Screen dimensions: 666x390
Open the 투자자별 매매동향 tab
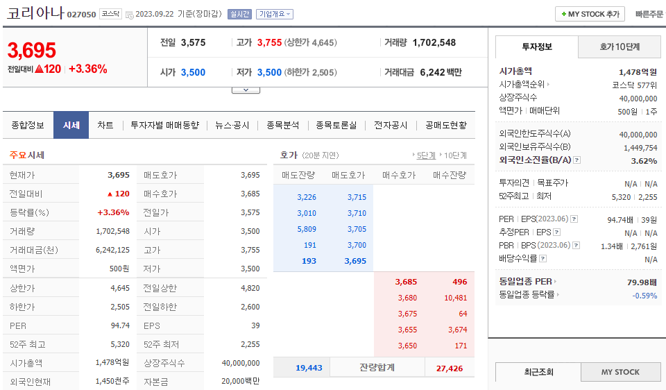pyautogui.click(x=165, y=126)
